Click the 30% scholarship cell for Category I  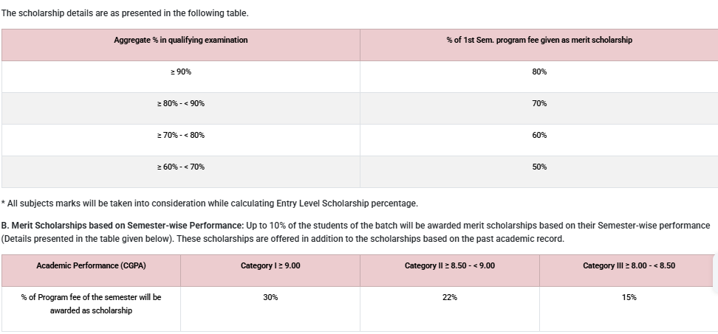pyautogui.click(x=270, y=297)
